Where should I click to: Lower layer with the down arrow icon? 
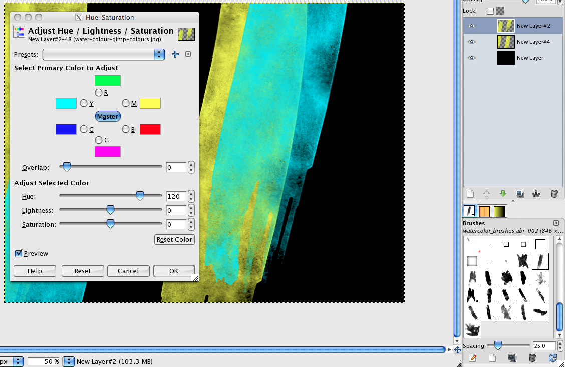tap(503, 194)
